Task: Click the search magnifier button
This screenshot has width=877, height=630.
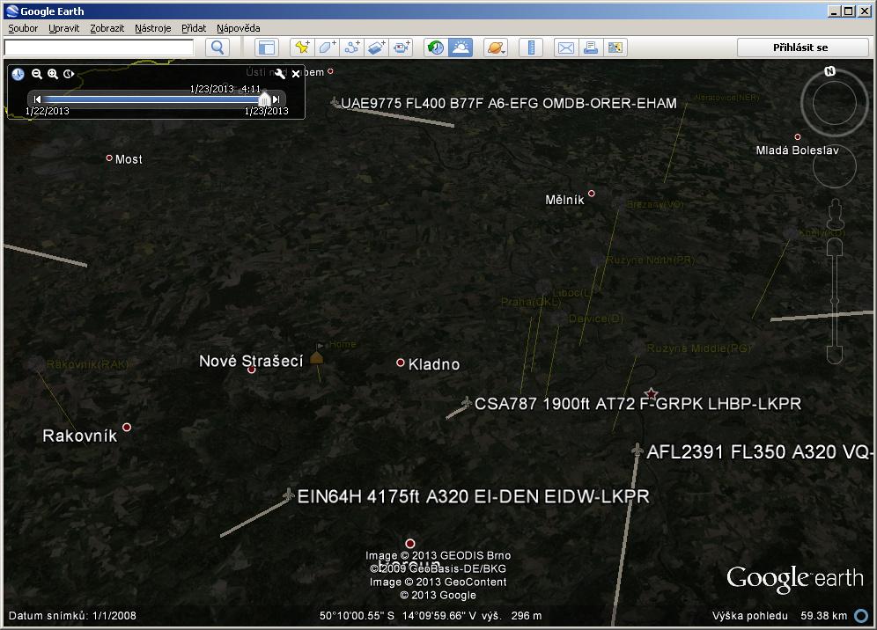Action: pyautogui.click(x=217, y=48)
